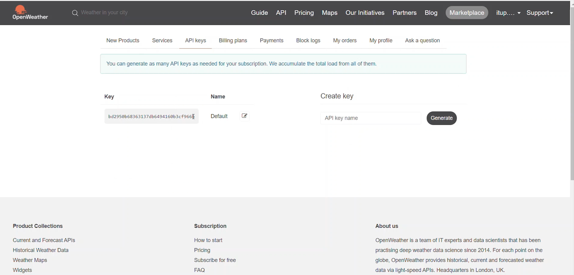The width and height of the screenshot is (574, 275).
Task: Click the API key name input field
Action: 371,118
